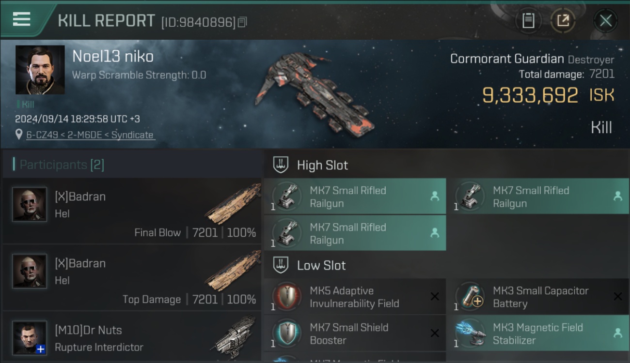Close the kill report window
This screenshot has width=630, height=363.
(605, 21)
